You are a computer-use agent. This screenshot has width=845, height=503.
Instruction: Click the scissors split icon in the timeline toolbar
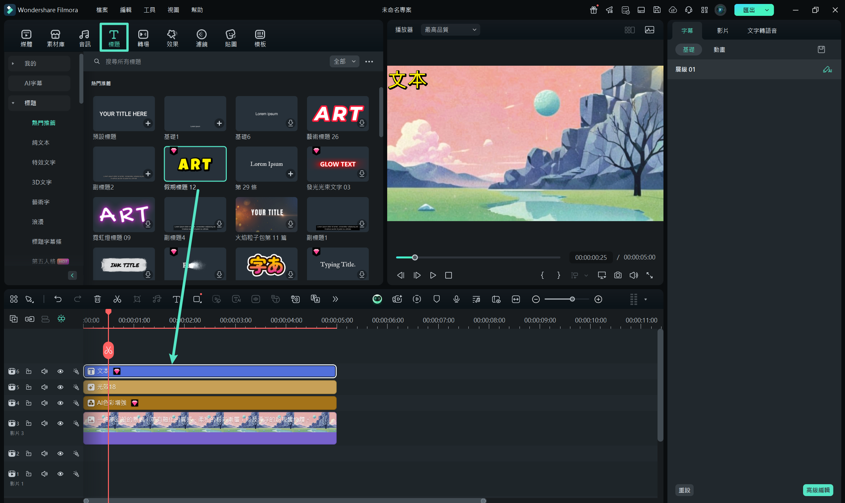pos(117,299)
